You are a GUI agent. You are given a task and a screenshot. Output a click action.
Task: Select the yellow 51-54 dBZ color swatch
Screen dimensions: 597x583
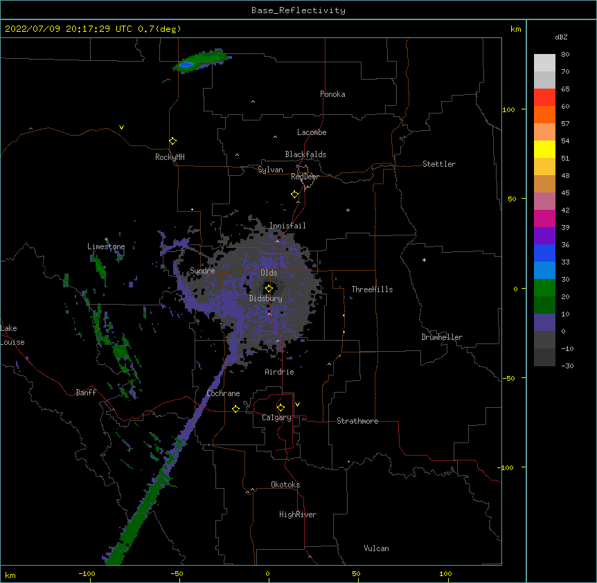pyautogui.click(x=544, y=149)
